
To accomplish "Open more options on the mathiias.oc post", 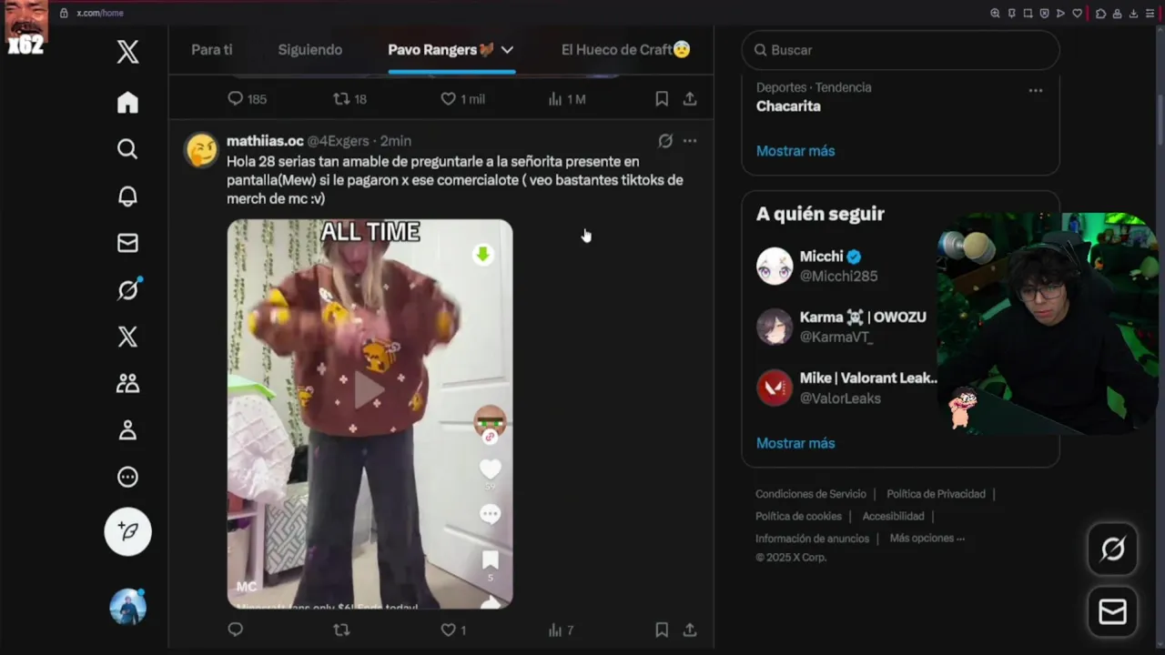I will point(690,141).
